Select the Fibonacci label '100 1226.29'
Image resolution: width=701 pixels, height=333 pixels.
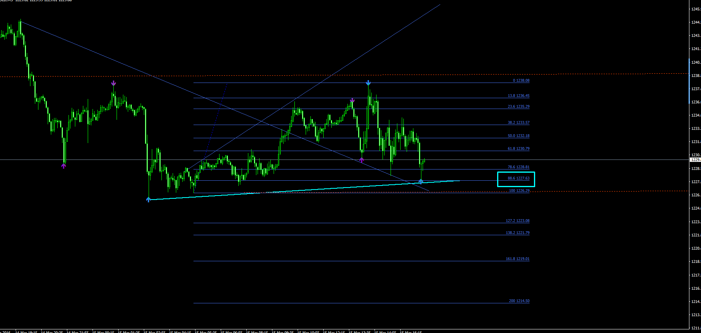tap(519, 191)
